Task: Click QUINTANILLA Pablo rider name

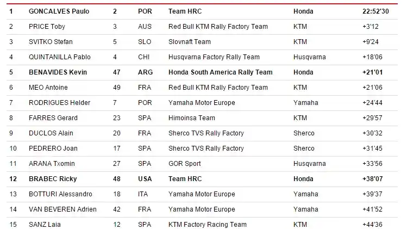Action: (59, 57)
